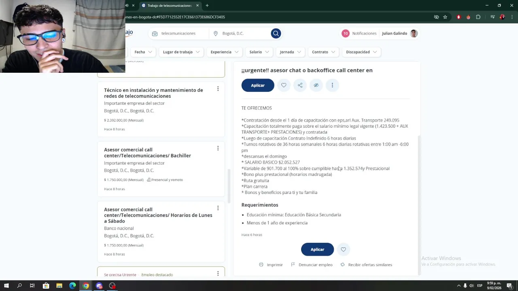Show hidden system tray icons chevron
This screenshot has width=518, height=291.
[459, 286]
